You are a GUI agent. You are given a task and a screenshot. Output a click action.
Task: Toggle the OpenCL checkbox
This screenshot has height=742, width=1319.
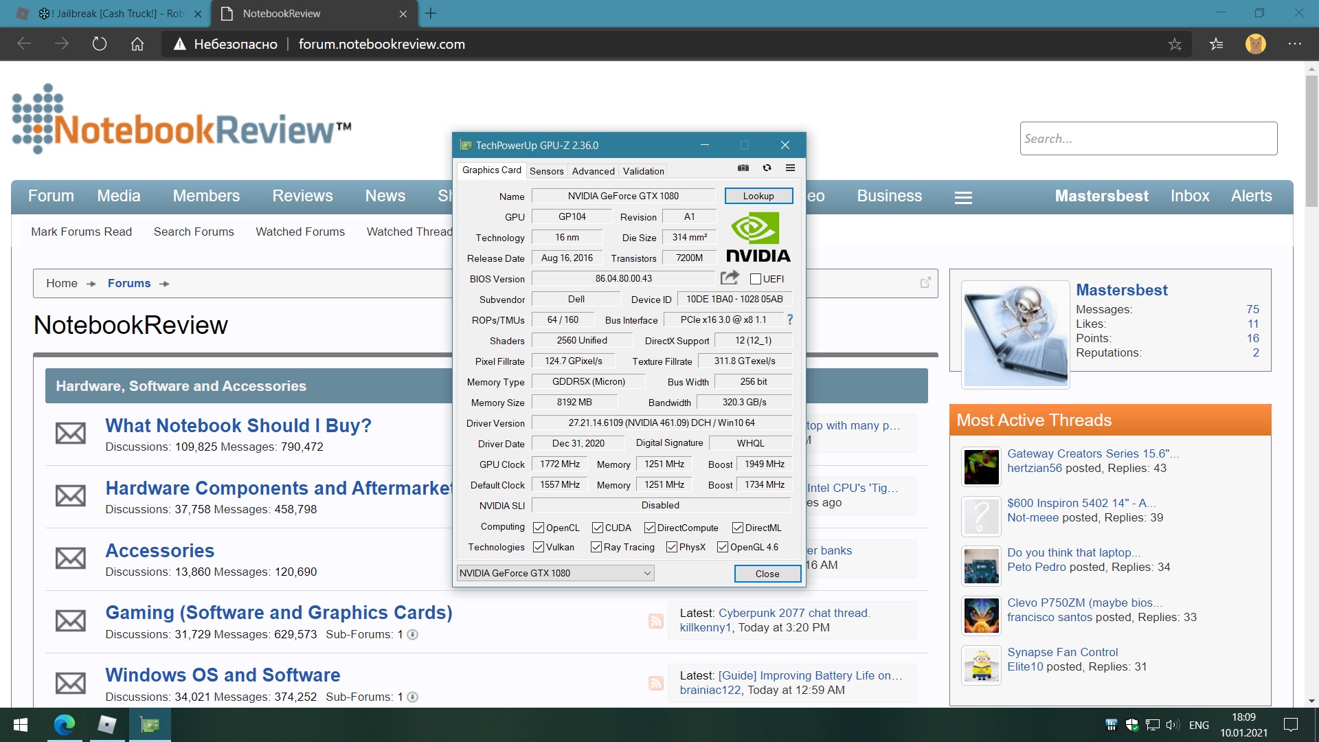coord(539,528)
